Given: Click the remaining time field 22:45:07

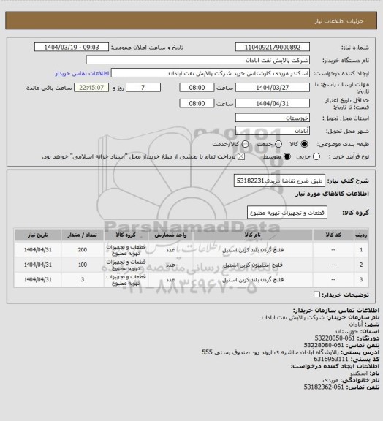Looking at the screenshot, I should [x=91, y=88].
